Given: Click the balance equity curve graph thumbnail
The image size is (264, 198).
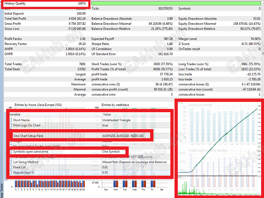Looking at the screenshot, I should 219,148.
